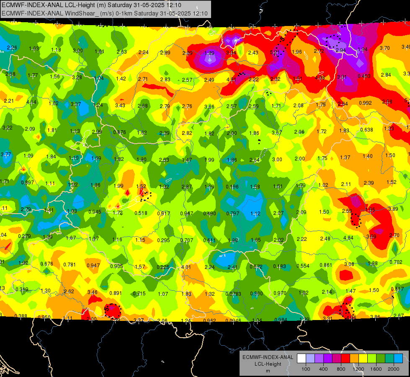Click the wind shear value 4.81
Viewport: 410px width, 377px height.
coord(231,80)
